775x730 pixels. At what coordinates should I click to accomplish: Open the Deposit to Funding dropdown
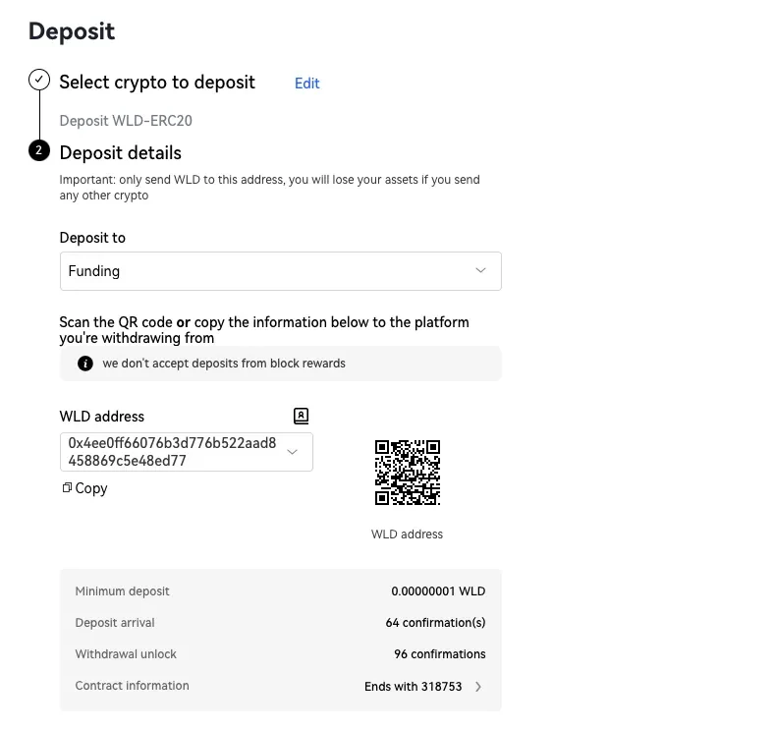click(x=281, y=271)
